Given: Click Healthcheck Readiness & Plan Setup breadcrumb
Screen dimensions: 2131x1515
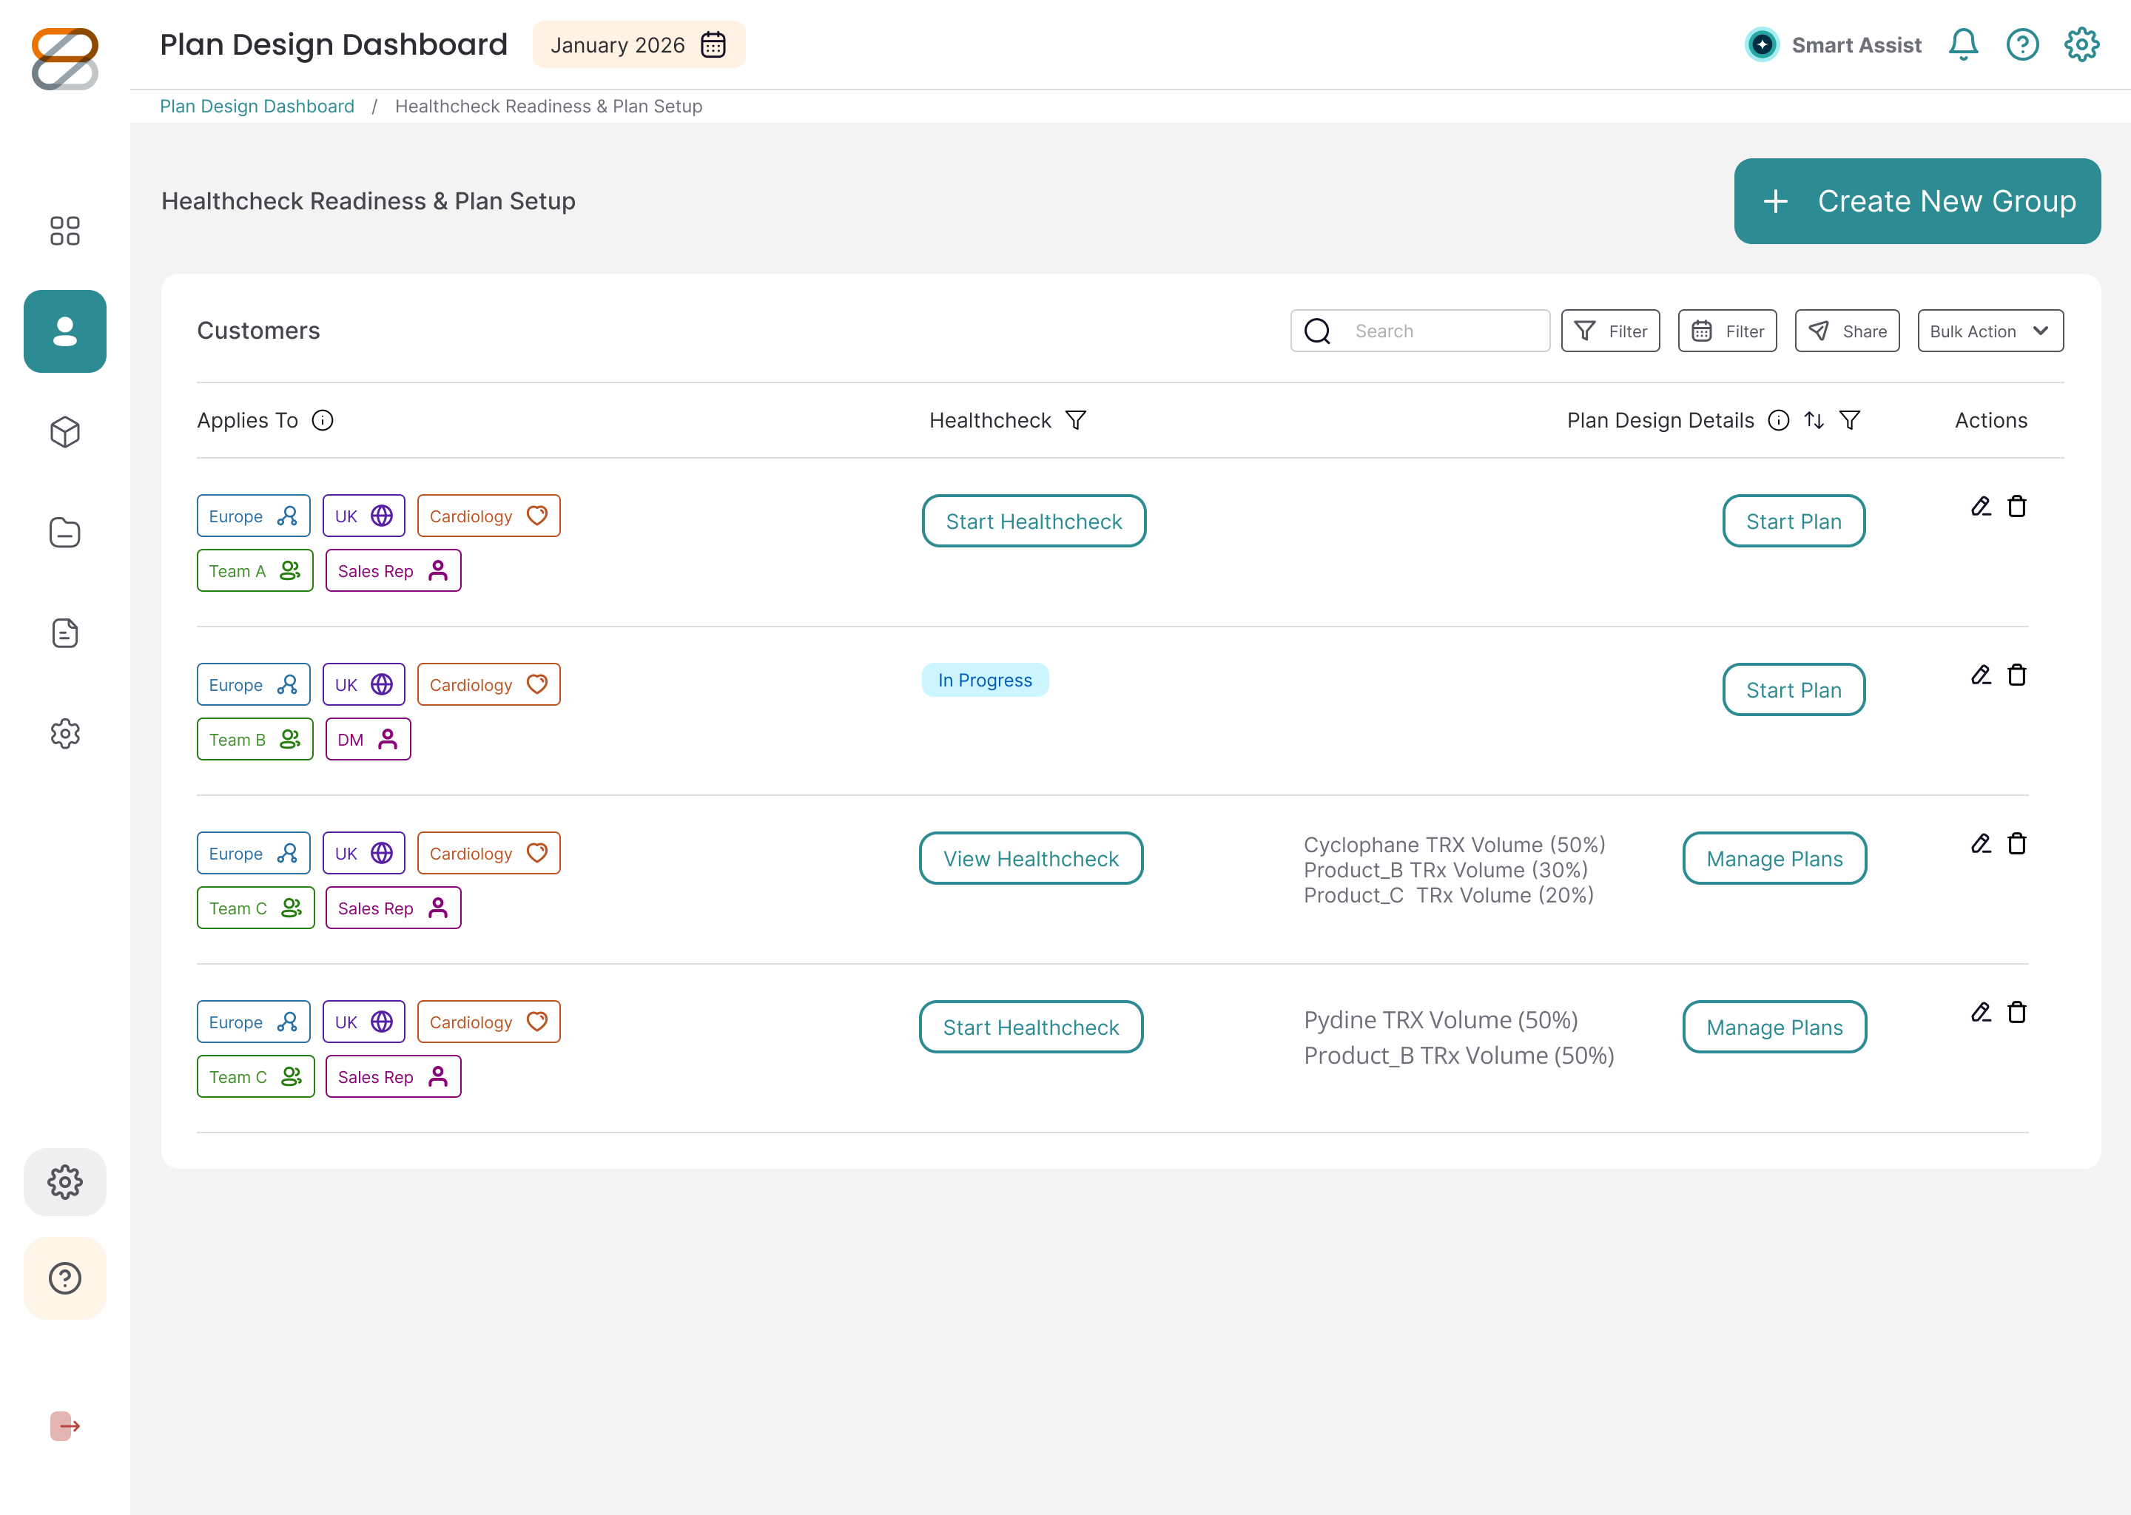Looking at the screenshot, I should coord(548,107).
